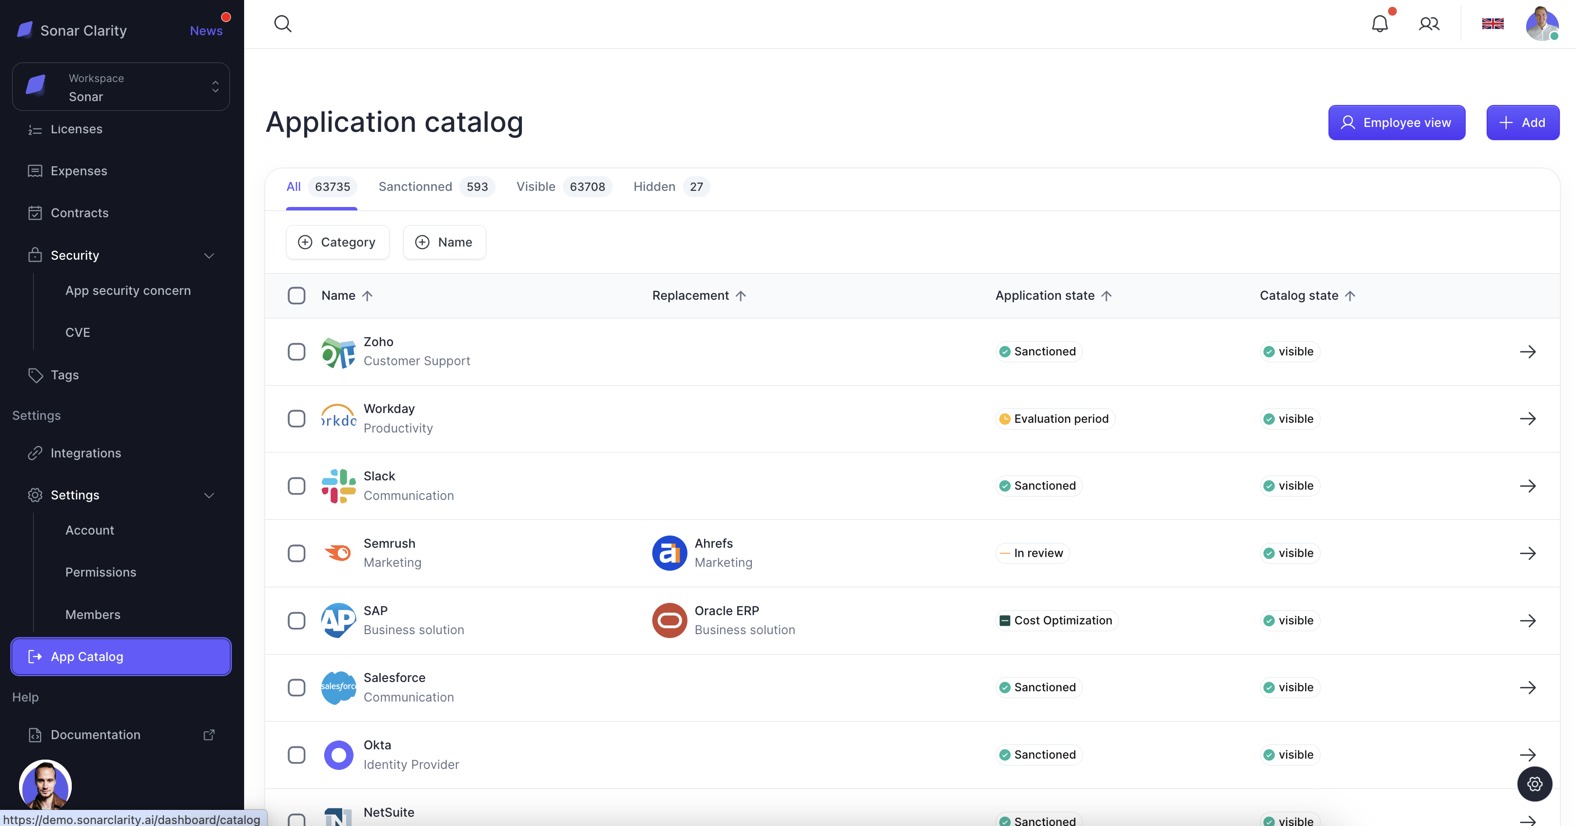The image size is (1576, 826).
Task: Filter by Category
Action: coord(337,242)
